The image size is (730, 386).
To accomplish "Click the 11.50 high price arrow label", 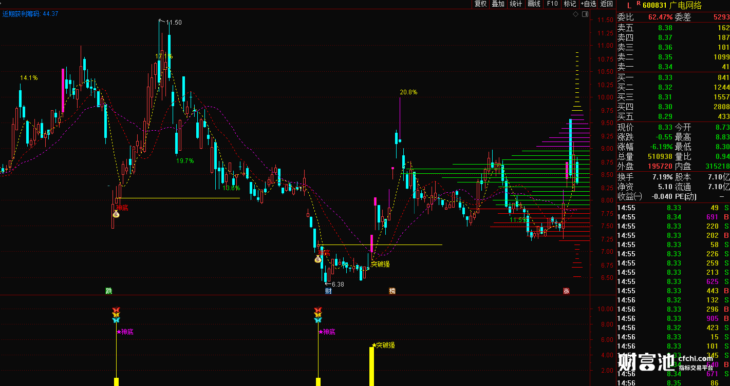I will pos(171,22).
